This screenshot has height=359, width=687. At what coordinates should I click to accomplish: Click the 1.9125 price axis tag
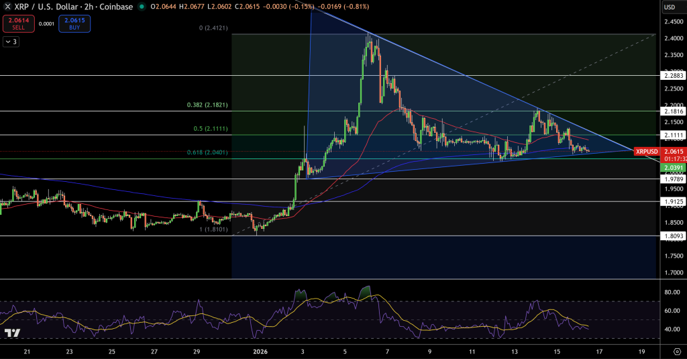(x=674, y=201)
